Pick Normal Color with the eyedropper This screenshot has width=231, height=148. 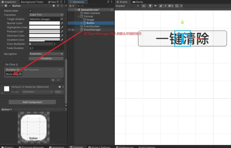pos(62,23)
